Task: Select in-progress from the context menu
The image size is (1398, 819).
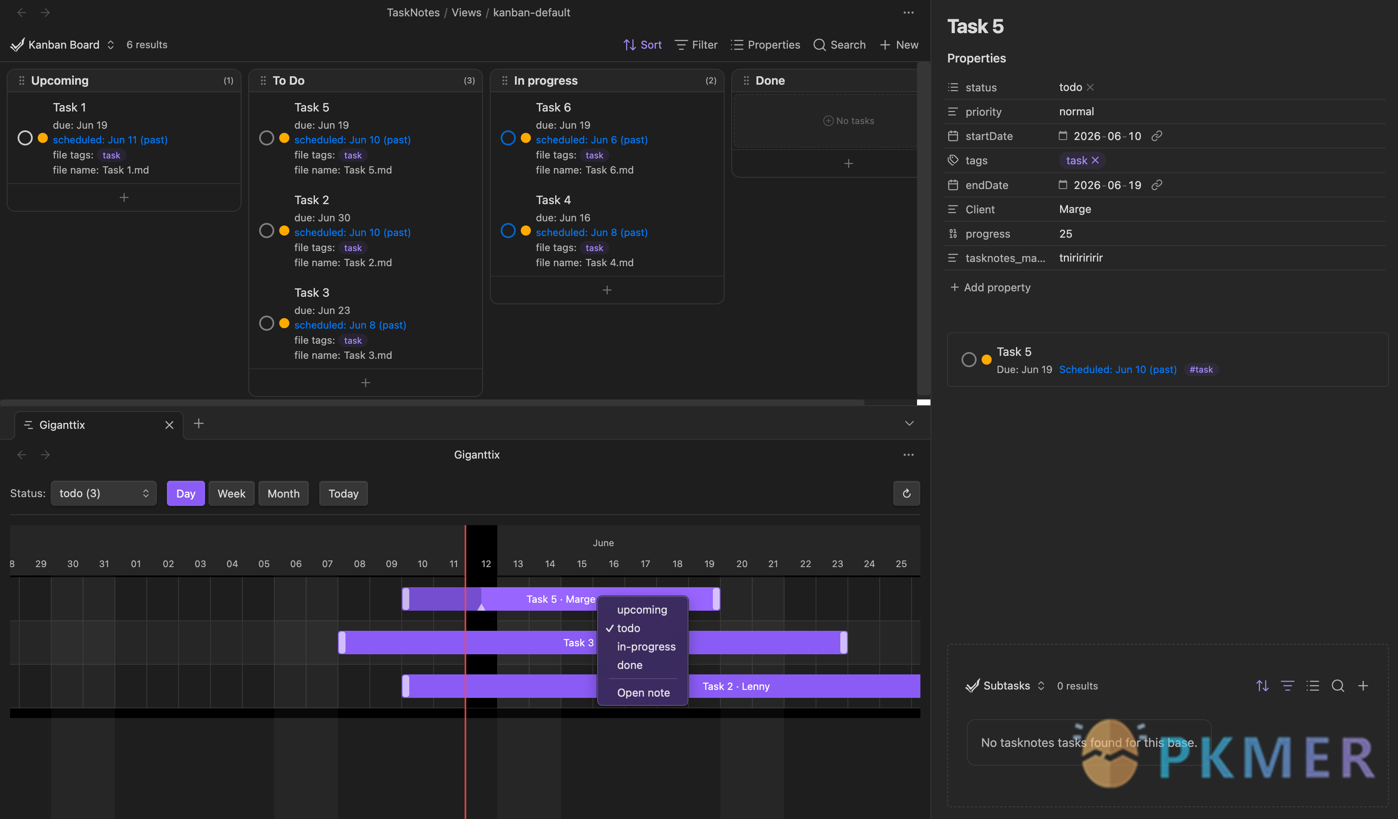Action: (646, 647)
